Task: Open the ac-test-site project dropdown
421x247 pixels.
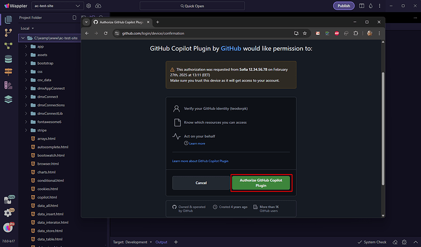Action: point(57,5)
